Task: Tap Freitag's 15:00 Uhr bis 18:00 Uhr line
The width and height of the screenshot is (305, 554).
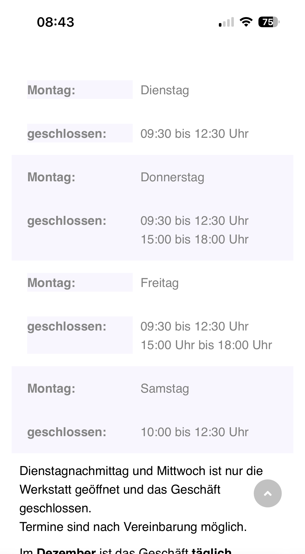Action: coord(206,345)
